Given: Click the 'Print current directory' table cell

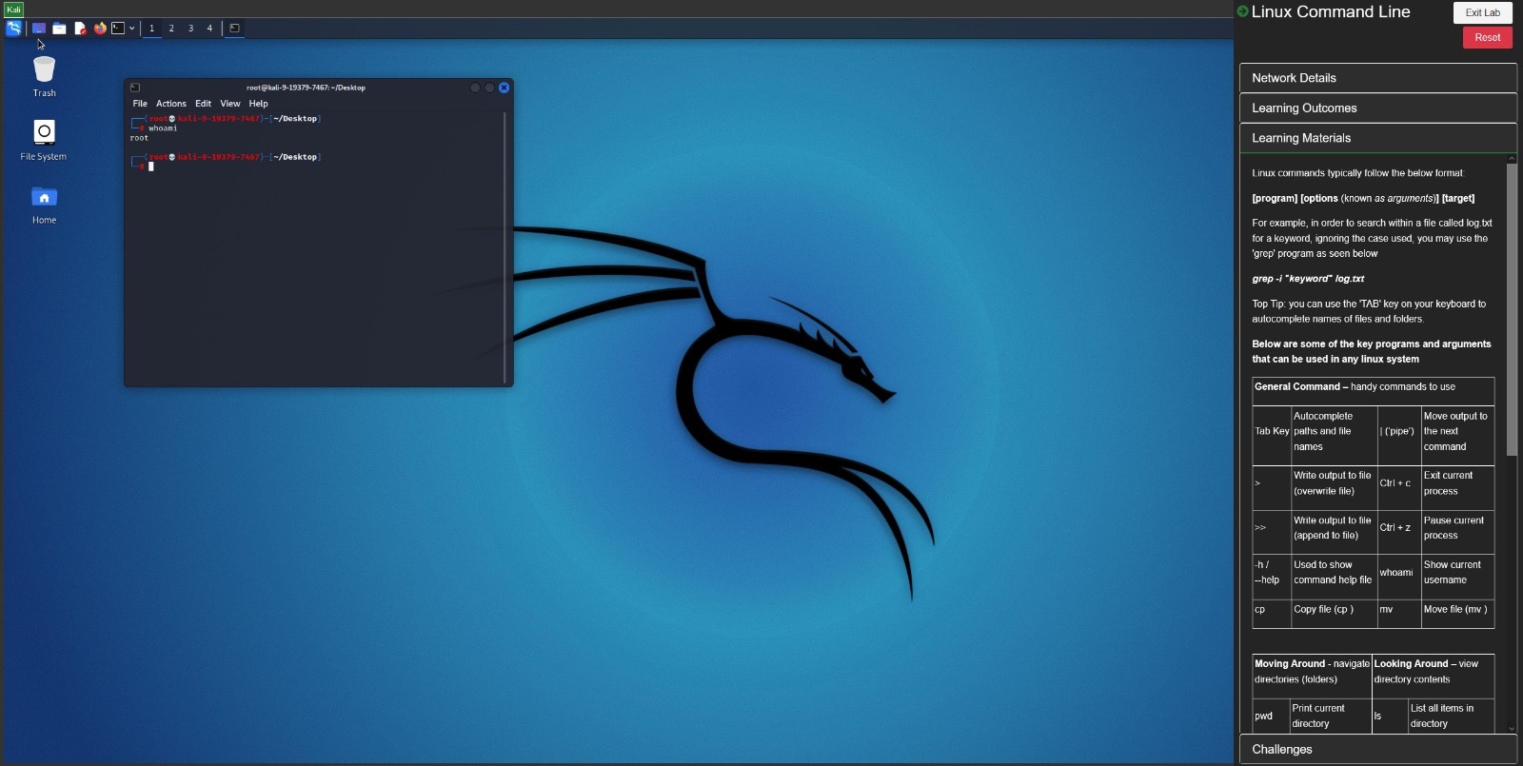Looking at the screenshot, I should 1330,716.
